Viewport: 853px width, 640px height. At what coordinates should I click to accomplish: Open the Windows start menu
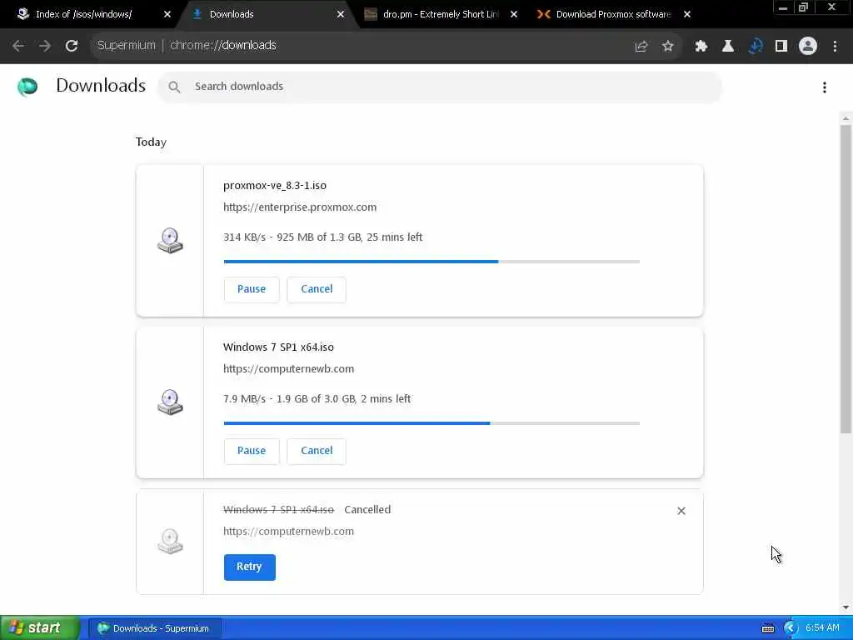click(39, 628)
